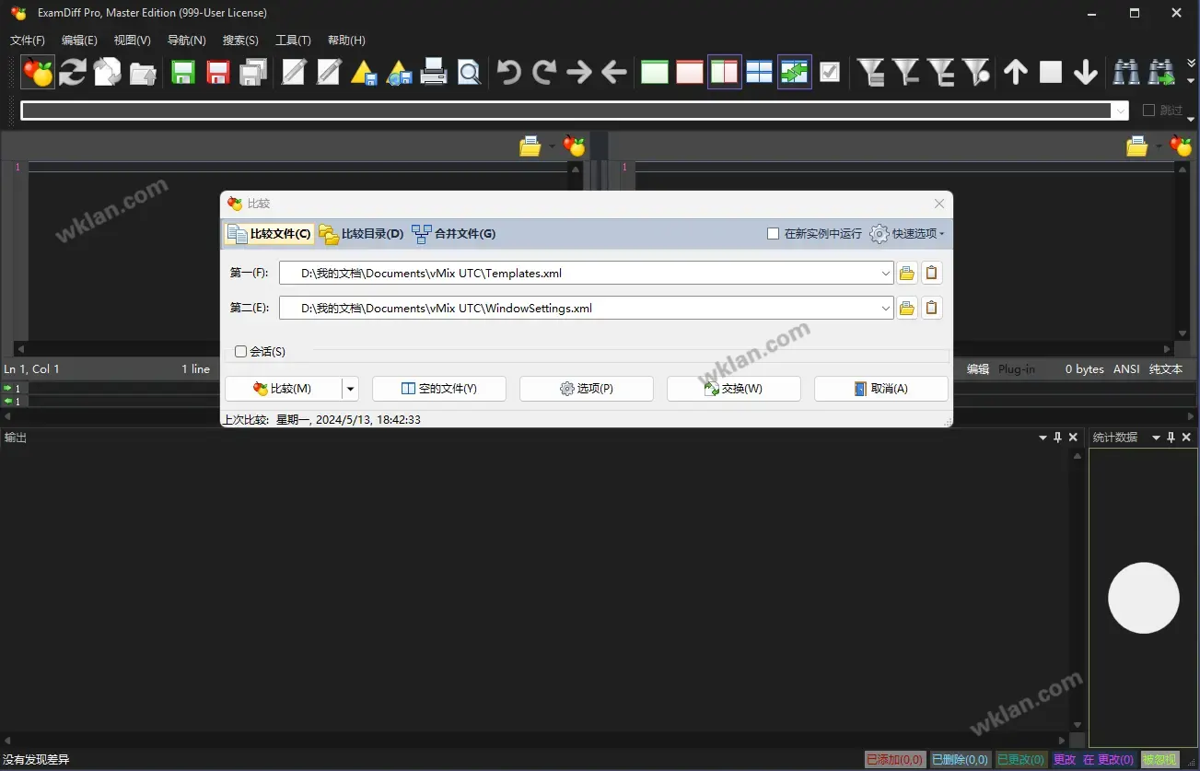Click the green floppy save icon

coord(183,72)
